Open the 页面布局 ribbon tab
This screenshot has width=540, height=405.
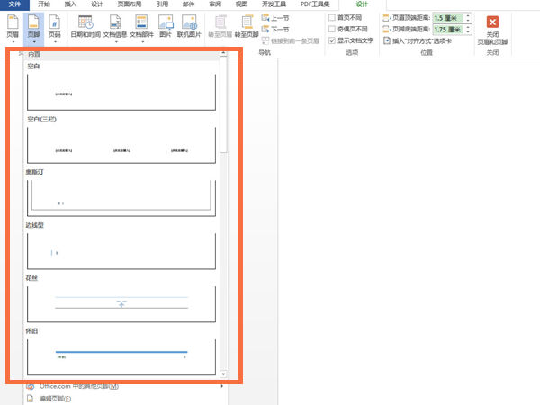[x=130, y=4]
